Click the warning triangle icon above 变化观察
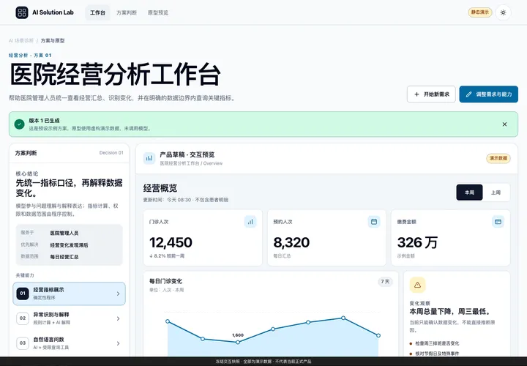Screen dimensions: 527x366 (417, 285)
